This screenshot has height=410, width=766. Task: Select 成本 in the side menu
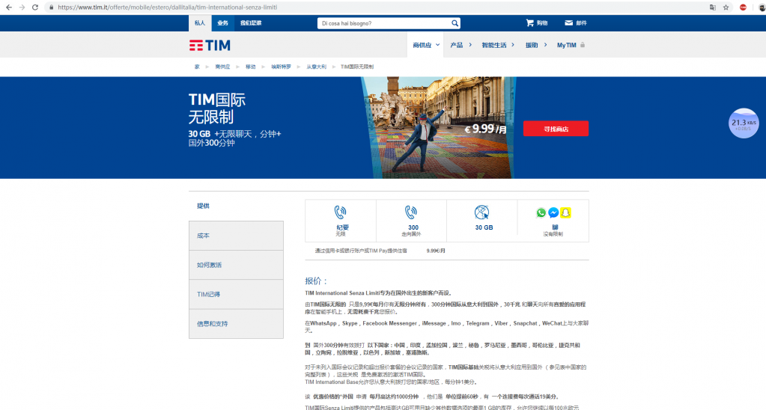(x=236, y=236)
